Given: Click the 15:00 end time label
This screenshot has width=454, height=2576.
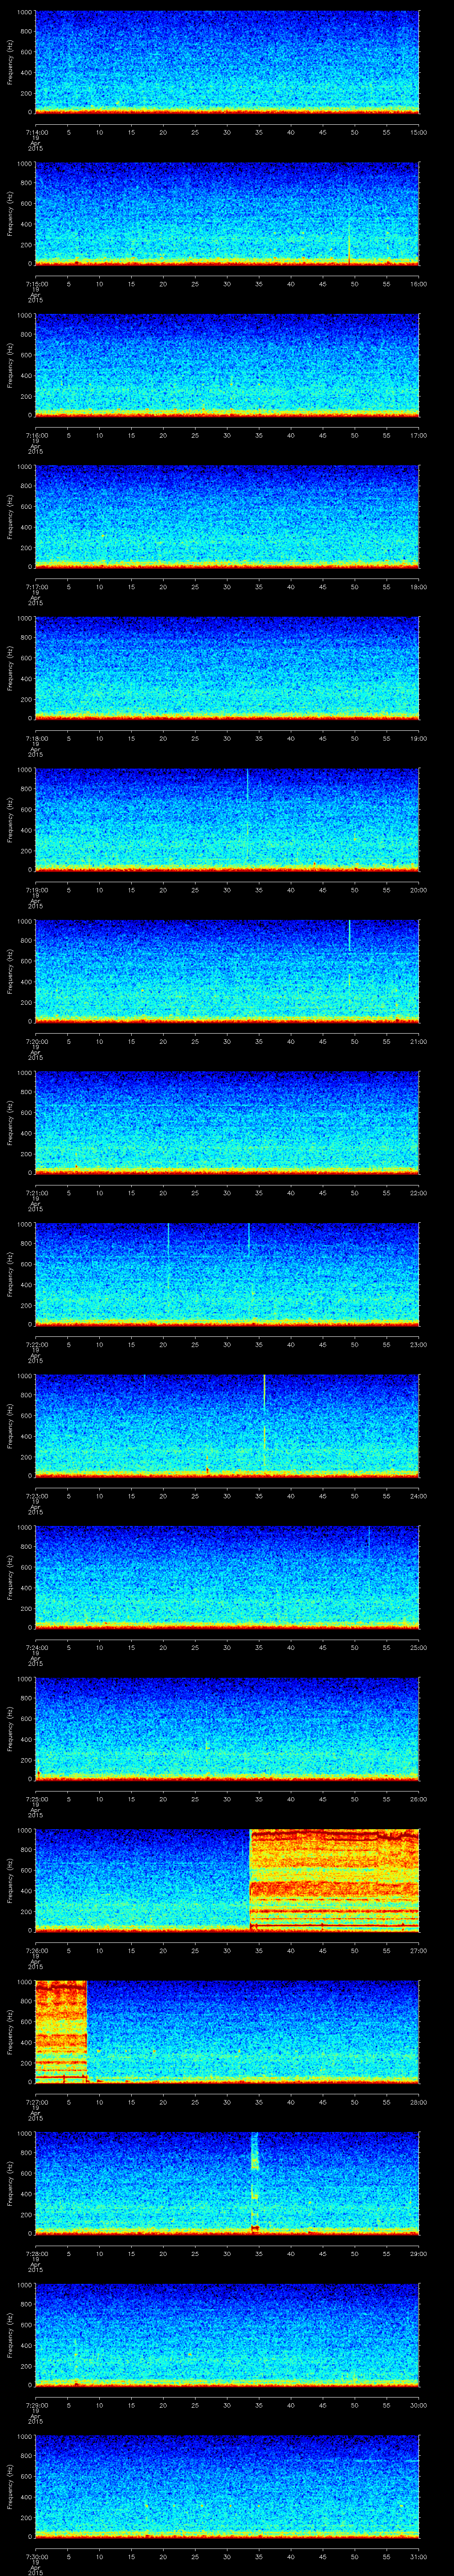Looking at the screenshot, I should (418, 132).
